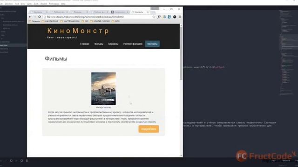Click the blue square extension icon
This screenshot has height=167, width=298.
[x=169, y=17]
